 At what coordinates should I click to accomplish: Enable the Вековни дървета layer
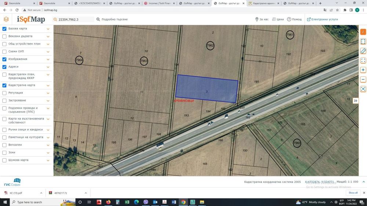4,36
